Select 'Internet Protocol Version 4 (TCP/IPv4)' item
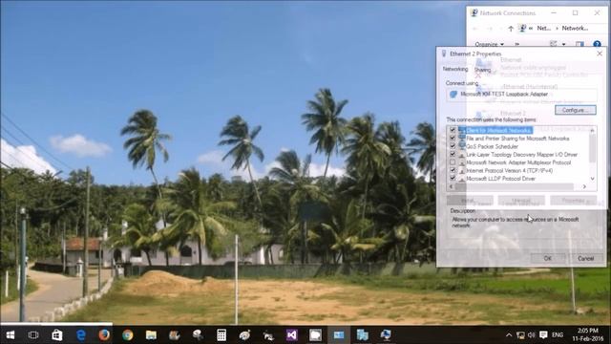The image size is (611, 344). pos(509,170)
